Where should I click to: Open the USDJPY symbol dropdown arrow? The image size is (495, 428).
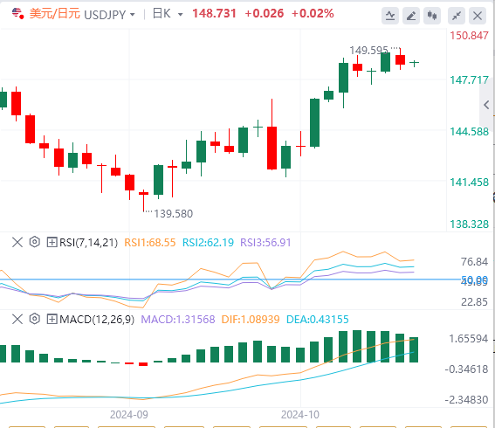tap(133, 15)
